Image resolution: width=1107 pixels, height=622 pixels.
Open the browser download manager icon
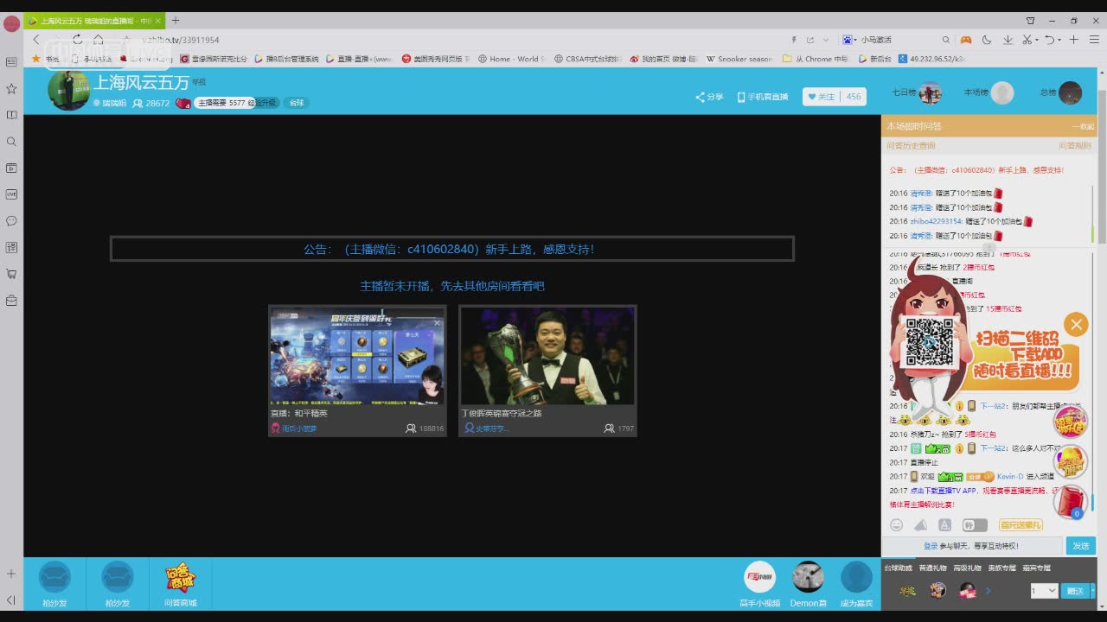[x=1008, y=40]
